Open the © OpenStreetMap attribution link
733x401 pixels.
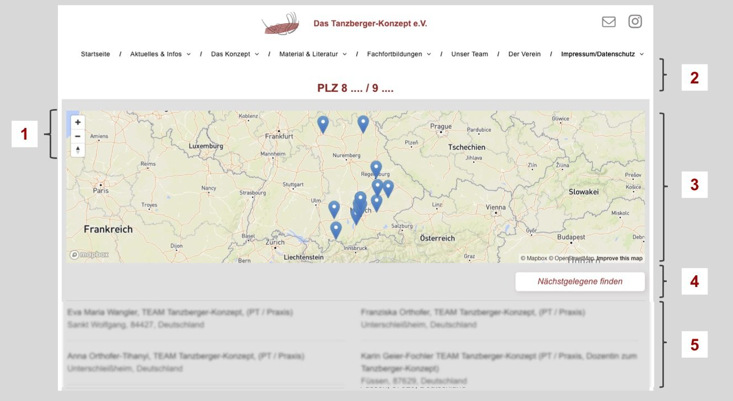point(572,258)
